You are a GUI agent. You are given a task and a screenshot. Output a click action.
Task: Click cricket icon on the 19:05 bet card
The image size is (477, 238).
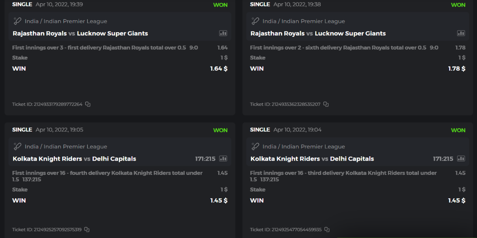(x=17, y=147)
